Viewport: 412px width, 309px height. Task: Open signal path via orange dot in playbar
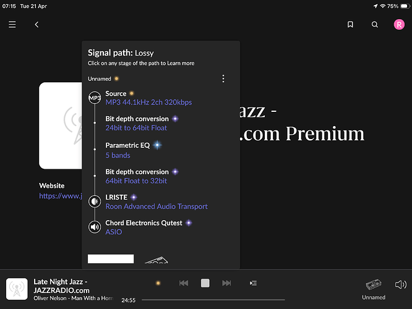click(x=158, y=283)
